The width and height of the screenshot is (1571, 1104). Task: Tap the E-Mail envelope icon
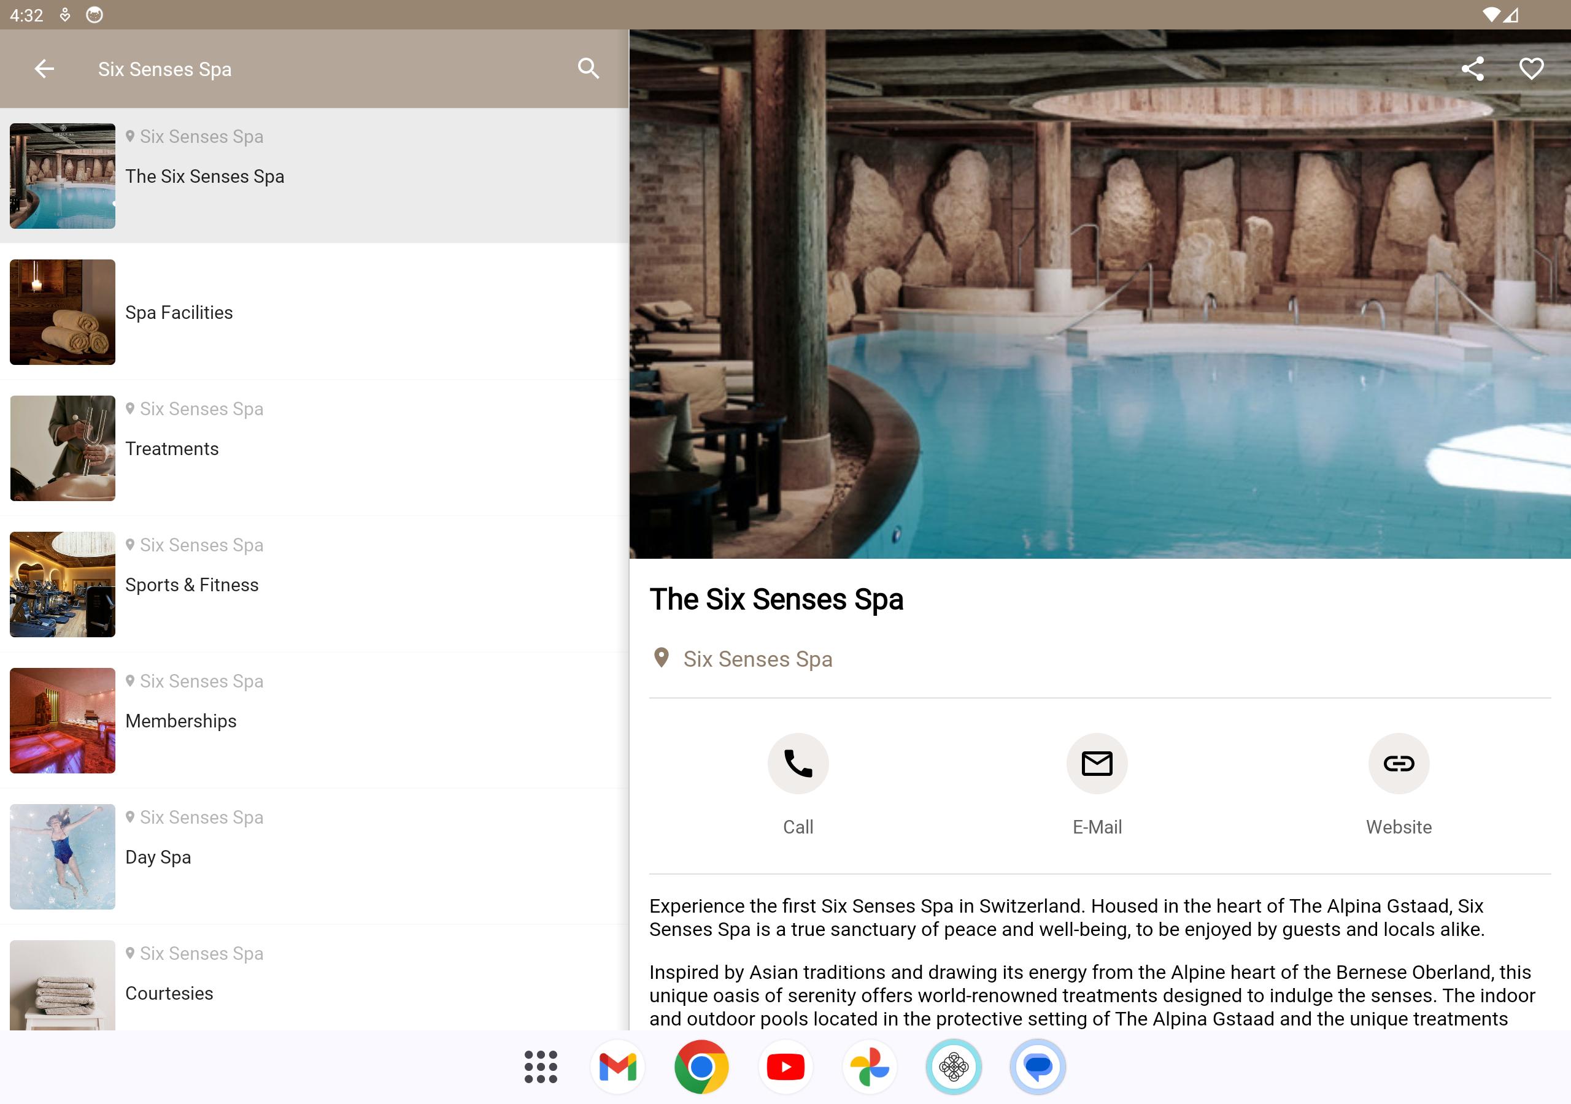(x=1097, y=764)
